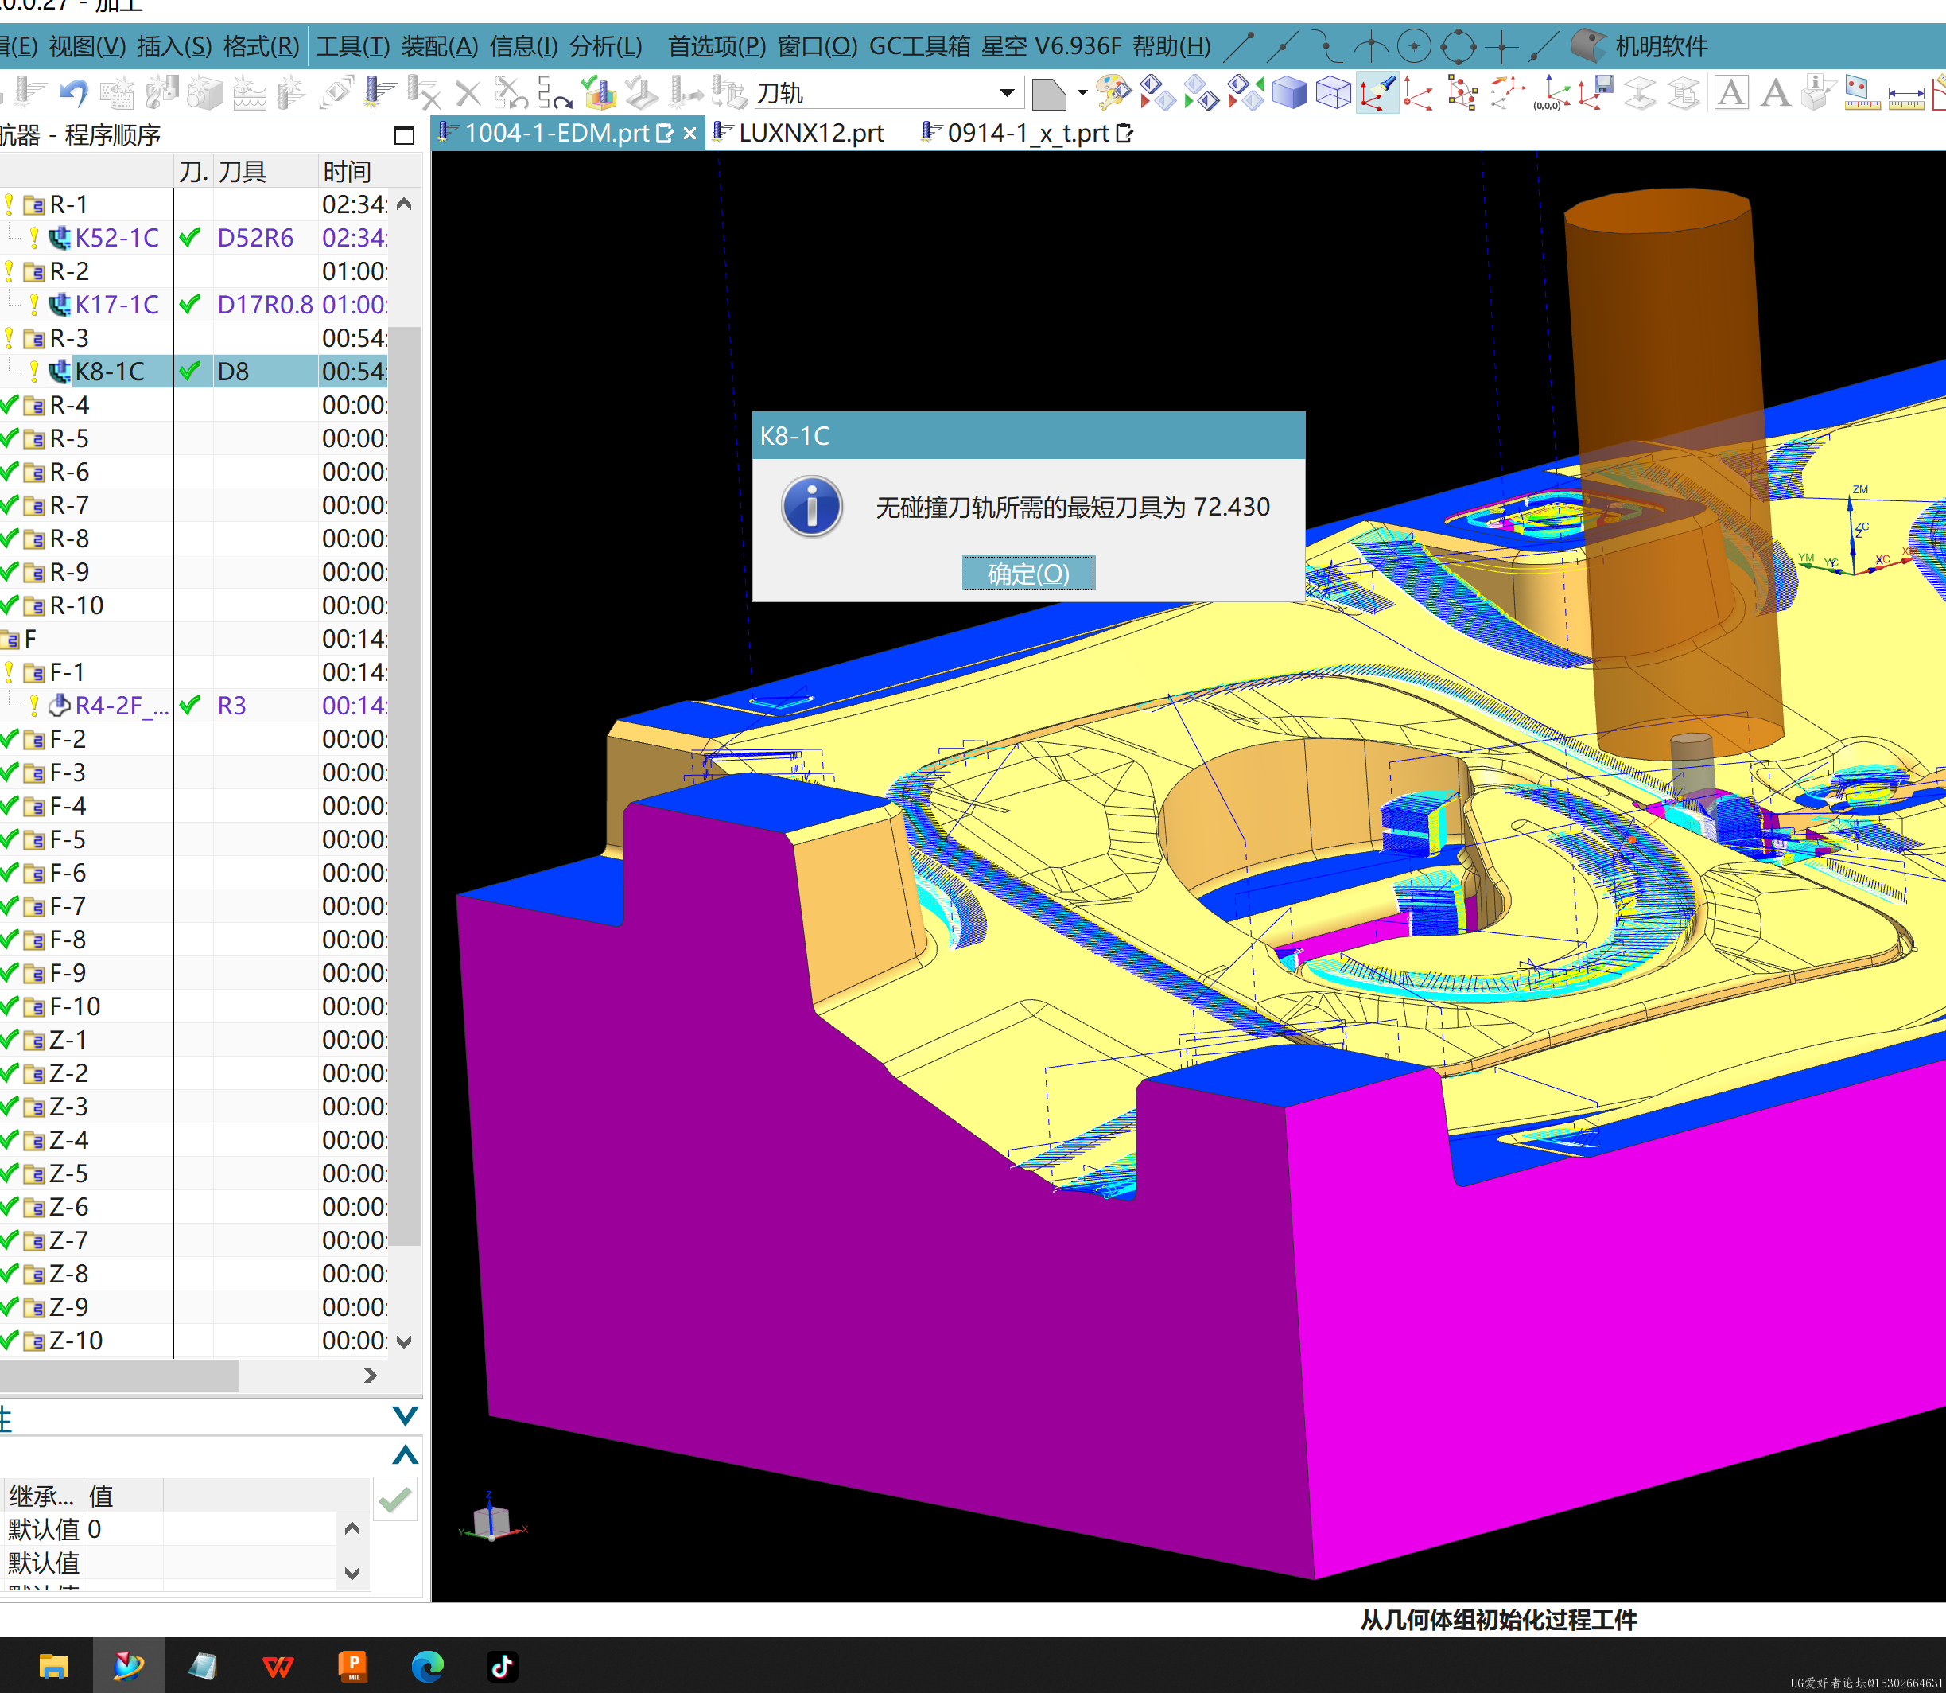1946x1693 pixels.
Task: Switch to shaded solid cube rendering
Action: click(x=1289, y=92)
